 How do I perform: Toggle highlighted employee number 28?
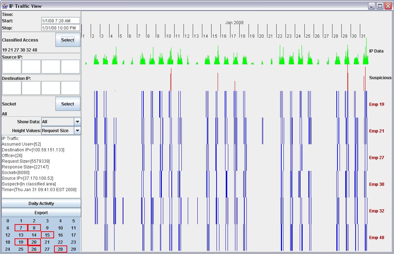[60, 249]
